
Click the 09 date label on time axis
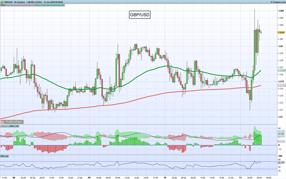[89, 177]
